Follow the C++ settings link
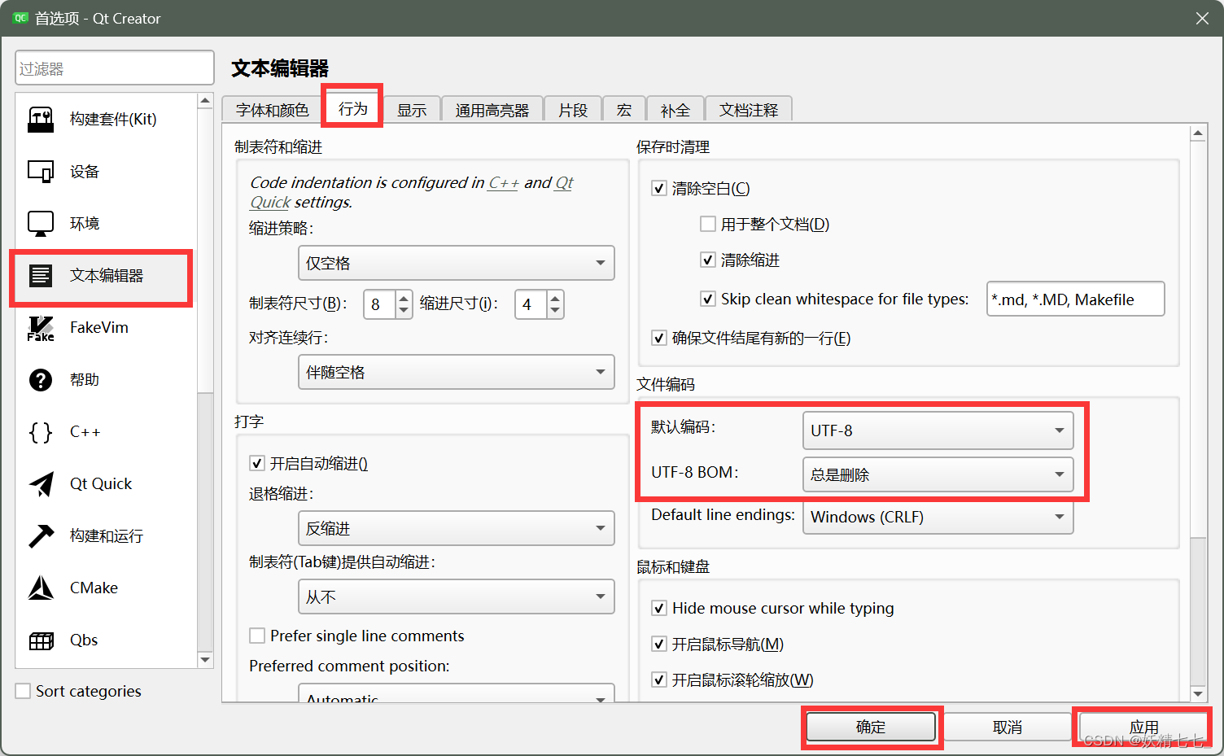 (504, 183)
